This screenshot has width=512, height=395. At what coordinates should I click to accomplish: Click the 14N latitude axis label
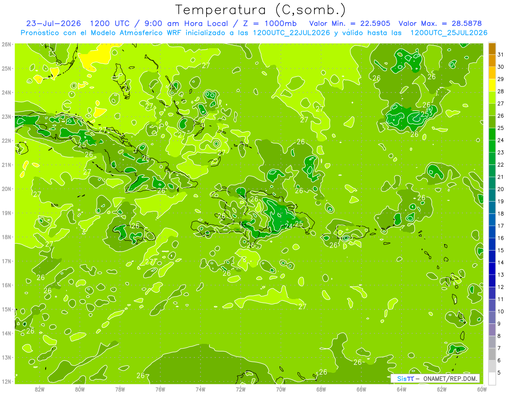pos(6,333)
